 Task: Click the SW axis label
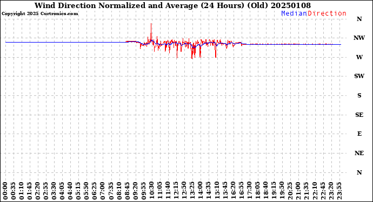[x=359, y=76]
